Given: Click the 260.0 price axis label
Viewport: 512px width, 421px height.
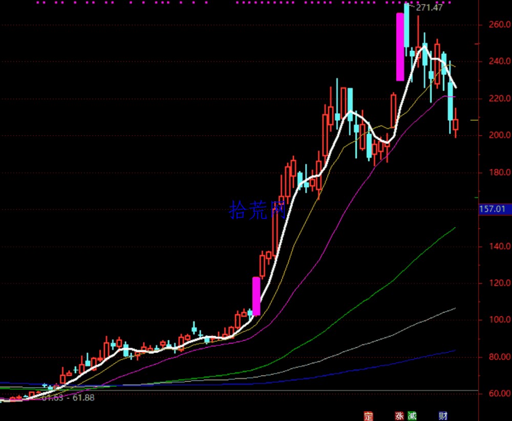Looking at the screenshot, I should click(500, 25).
